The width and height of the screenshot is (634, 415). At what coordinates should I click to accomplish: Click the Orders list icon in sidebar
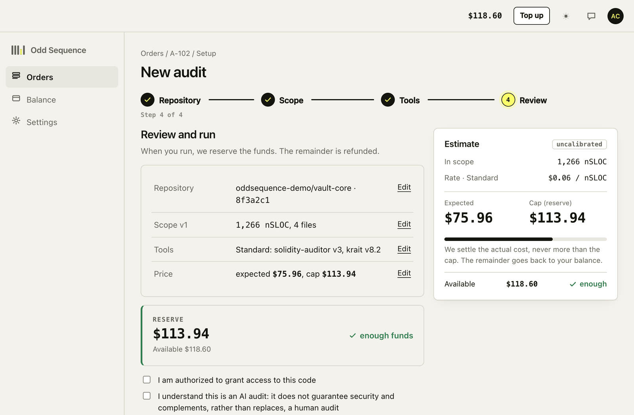(x=16, y=76)
